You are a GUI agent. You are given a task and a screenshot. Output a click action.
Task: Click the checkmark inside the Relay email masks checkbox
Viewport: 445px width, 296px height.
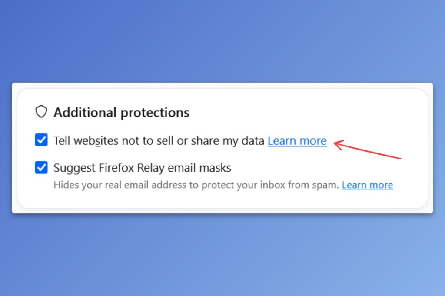[x=41, y=167]
